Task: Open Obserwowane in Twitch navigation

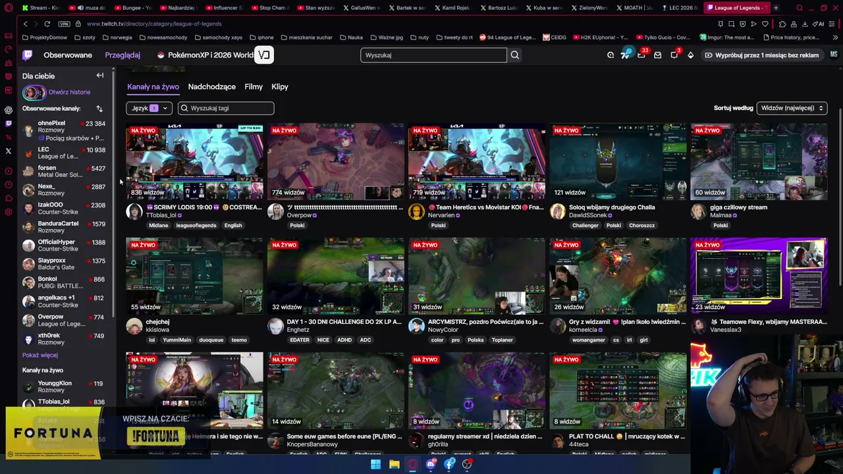Action: (x=68, y=55)
